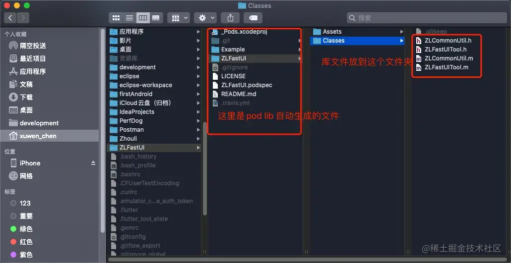Image resolution: width=511 pixels, height=263 pixels.
Task: Switch to column view mode
Action: tap(143, 17)
